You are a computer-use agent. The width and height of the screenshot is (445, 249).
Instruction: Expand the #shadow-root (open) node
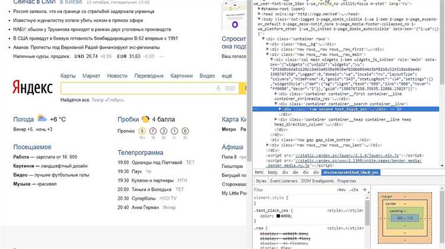point(259,9)
